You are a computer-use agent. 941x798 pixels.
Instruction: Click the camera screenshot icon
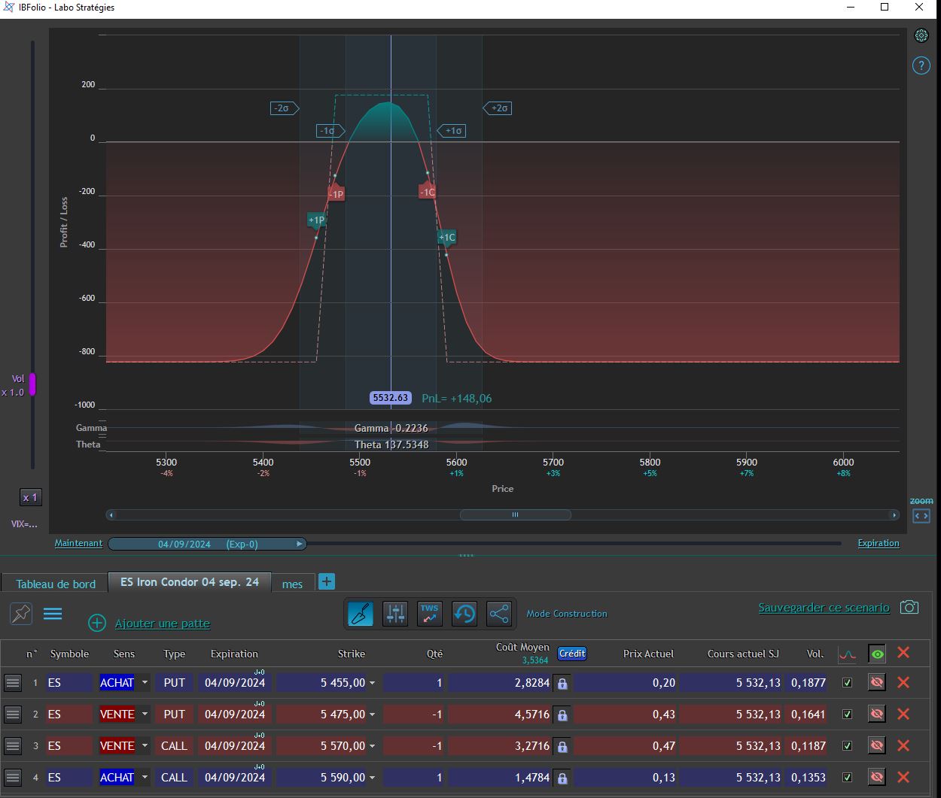click(909, 607)
